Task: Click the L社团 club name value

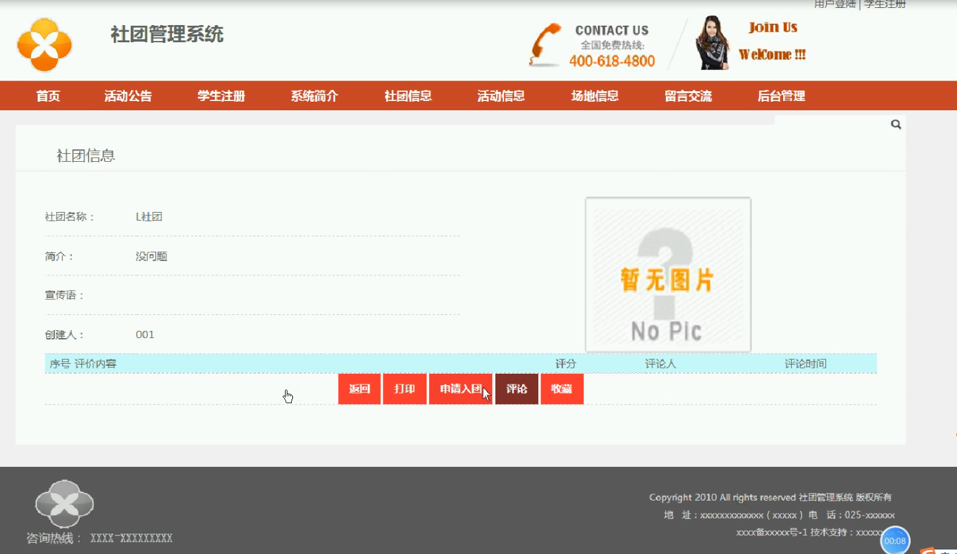Action: 149,217
